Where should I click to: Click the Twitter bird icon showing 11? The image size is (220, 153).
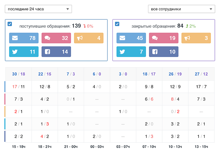[15, 52]
